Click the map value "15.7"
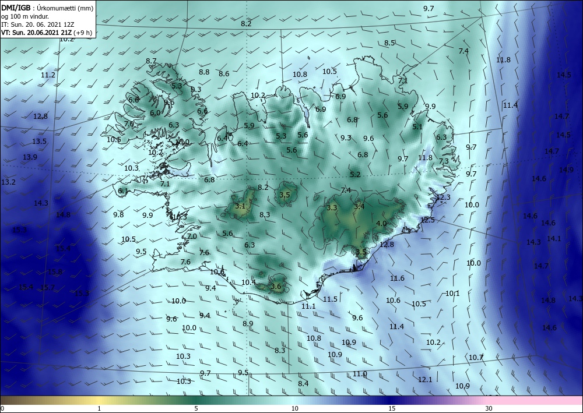 [x=48, y=287]
